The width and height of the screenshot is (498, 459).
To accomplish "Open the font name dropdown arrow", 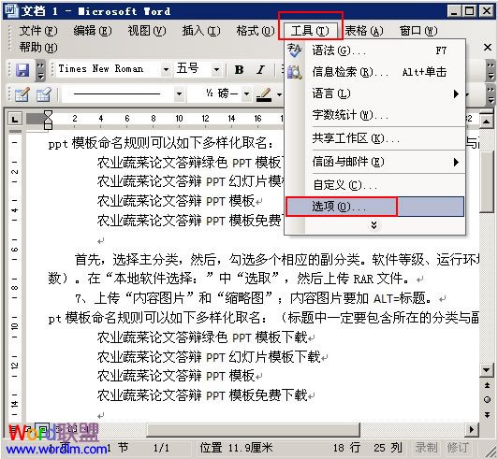I will tap(166, 69).
